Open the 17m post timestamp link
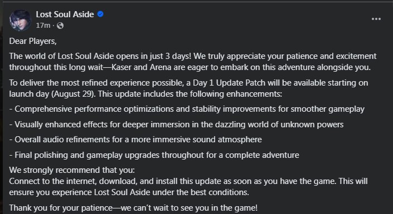This screenshot has height=214, width=393. (x=43, y=26)
